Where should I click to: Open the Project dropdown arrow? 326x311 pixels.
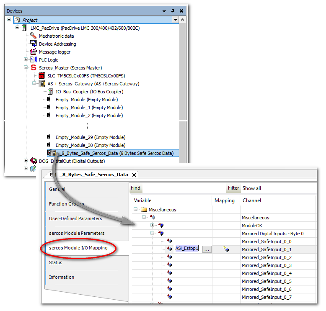click(175, 20)
